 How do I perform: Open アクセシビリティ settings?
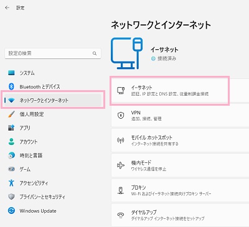pos(53,183)
